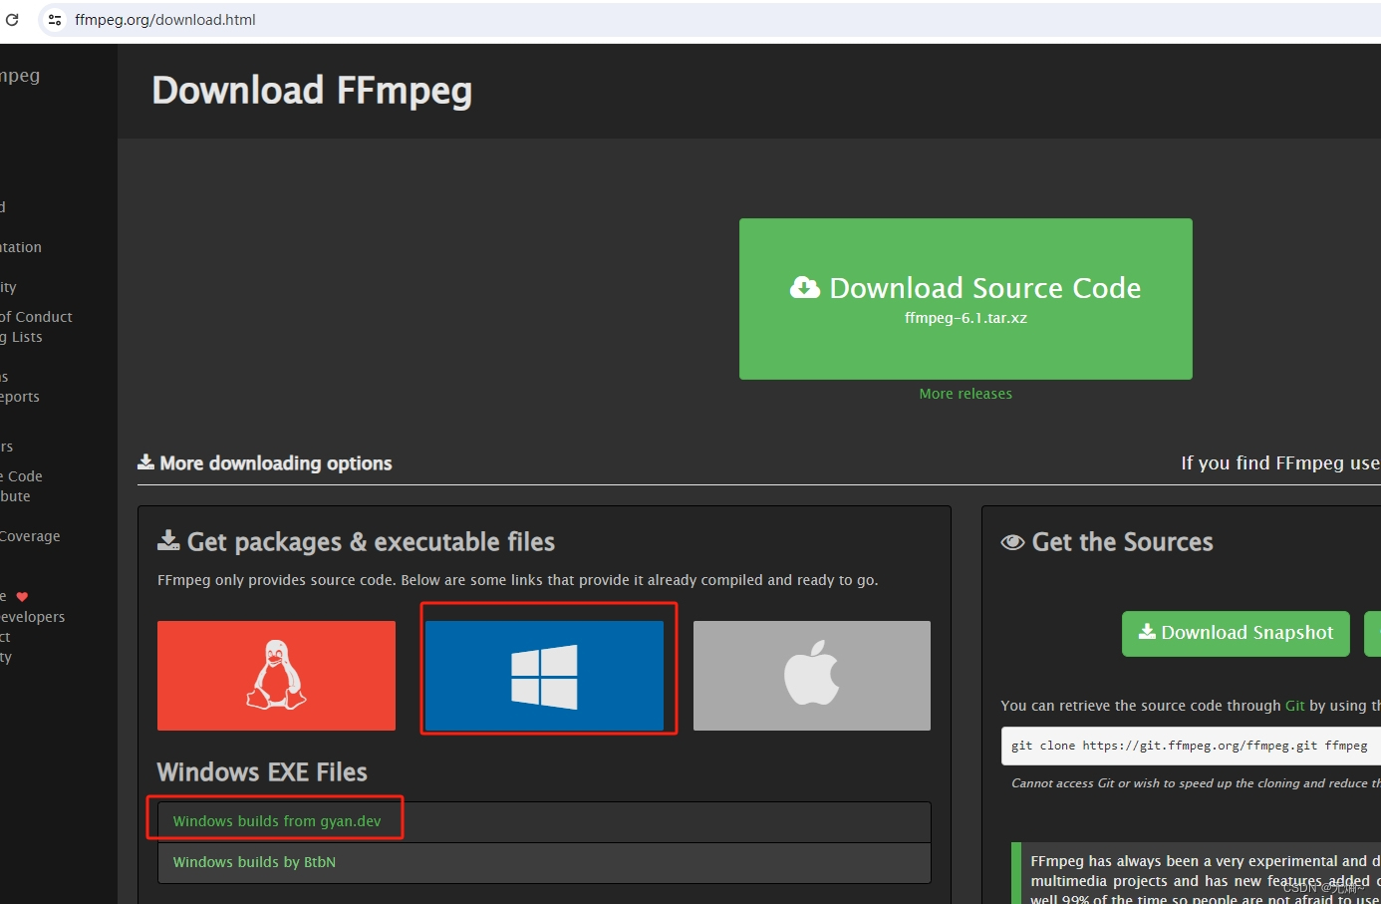Open the Source Code sidebar item
The image size is (1381, 904).
point(21,476)
